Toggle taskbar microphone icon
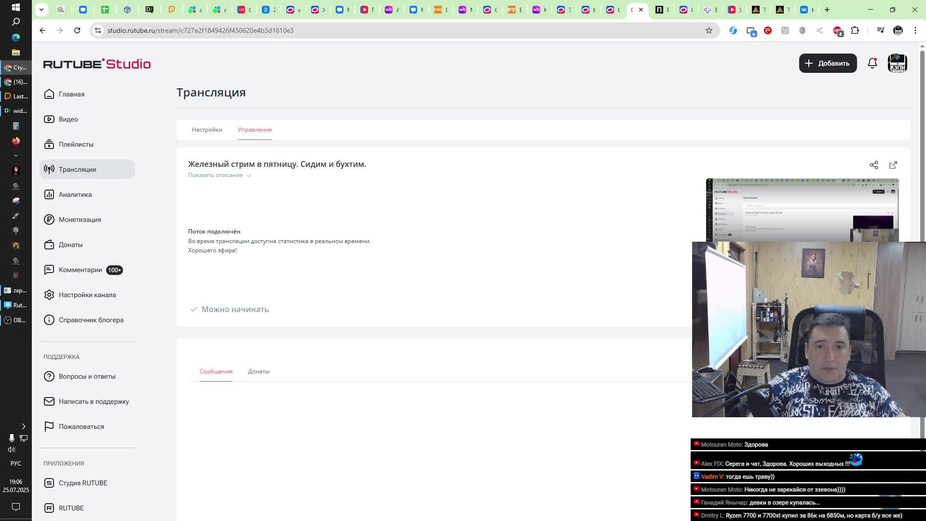926x521 pixels. 12,438
